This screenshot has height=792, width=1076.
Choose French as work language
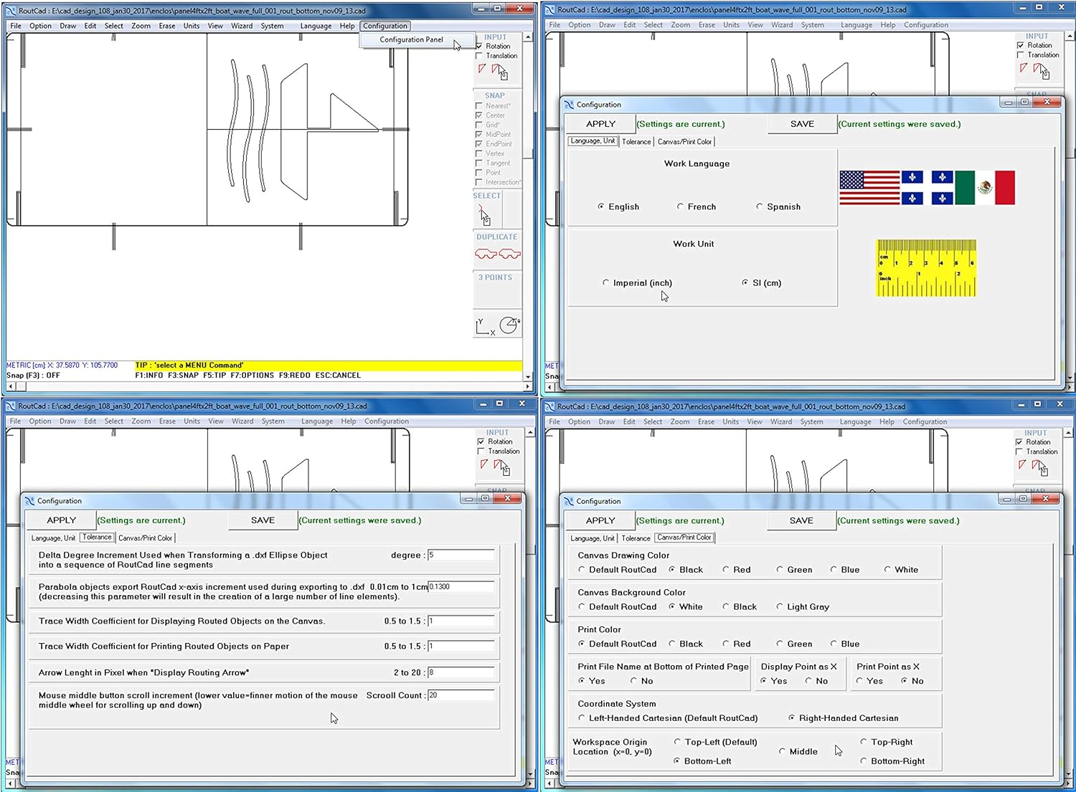click(x=680, y=206)
